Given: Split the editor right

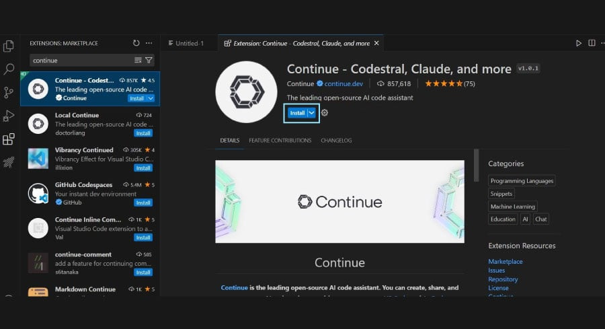Looking at the screenshot, I should 592,43.
